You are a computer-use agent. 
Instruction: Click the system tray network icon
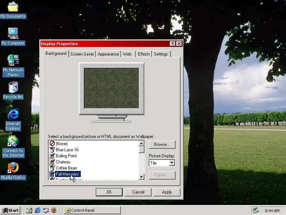click(256, 210)
